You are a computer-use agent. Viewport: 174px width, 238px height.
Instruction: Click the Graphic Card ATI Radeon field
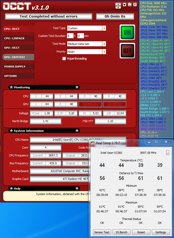pyautogui.click(x=59, y=179)
